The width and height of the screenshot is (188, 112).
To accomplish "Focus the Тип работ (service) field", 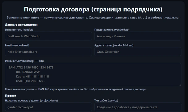I will [138, 107].
